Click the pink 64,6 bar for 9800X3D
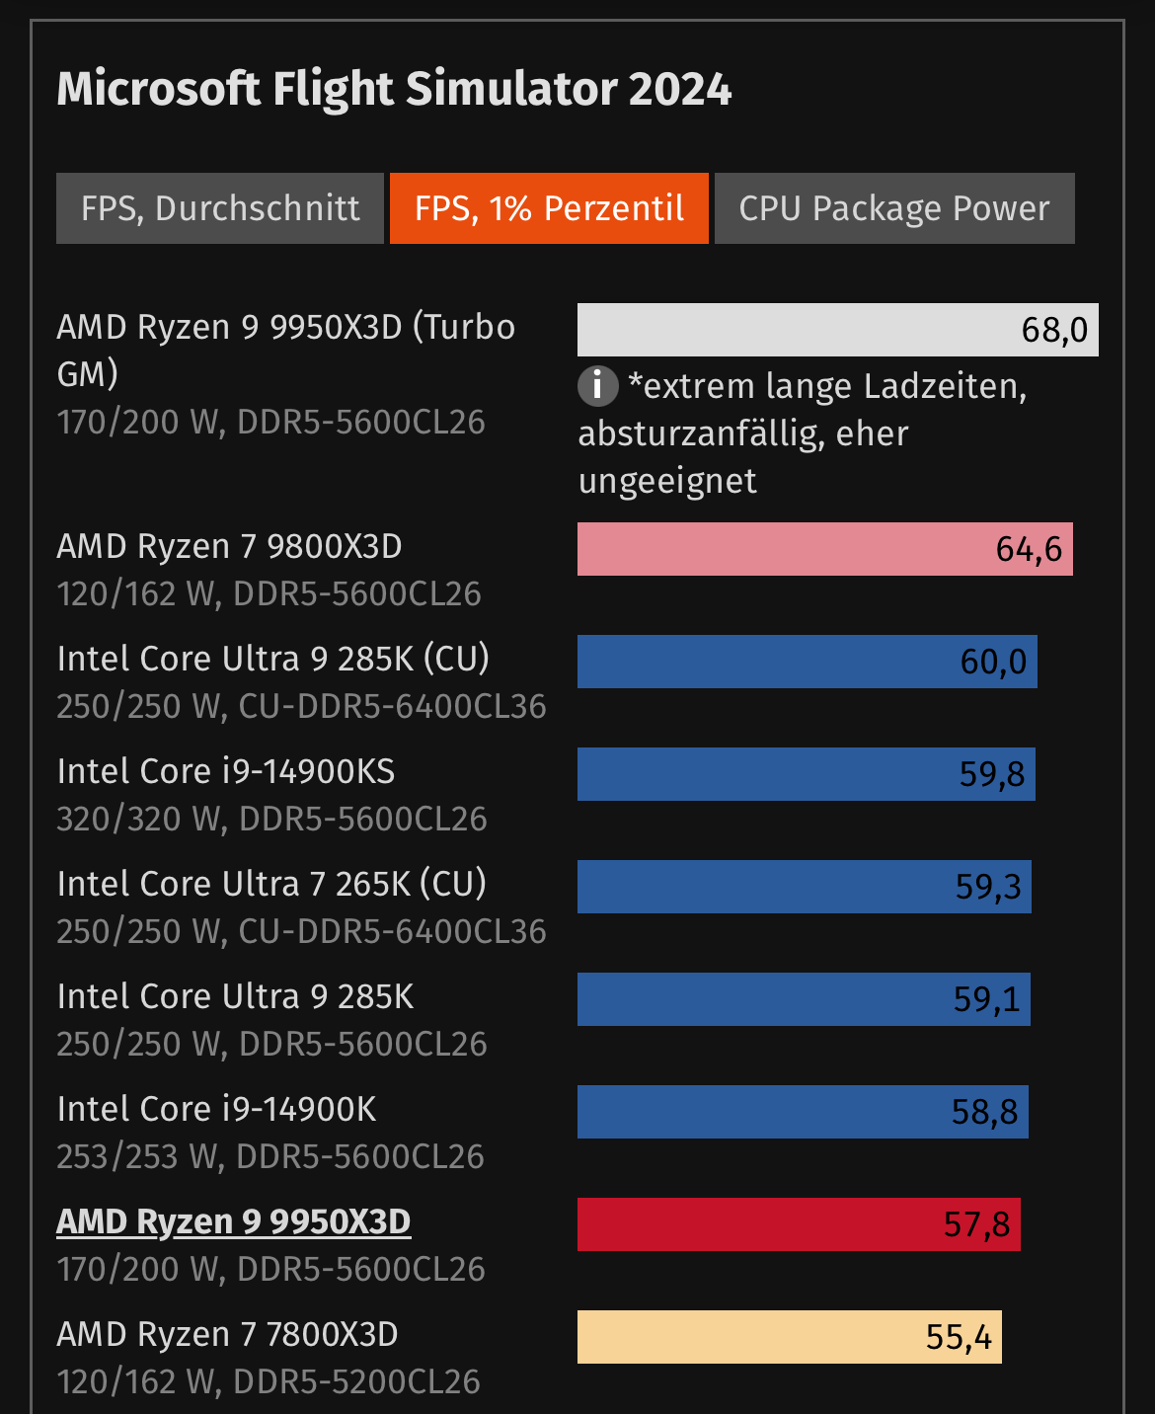 point(824,549)
